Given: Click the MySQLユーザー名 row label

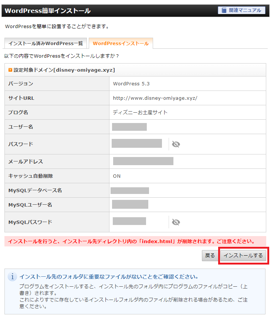Looking at the screenshot, I should click(30, 205).
